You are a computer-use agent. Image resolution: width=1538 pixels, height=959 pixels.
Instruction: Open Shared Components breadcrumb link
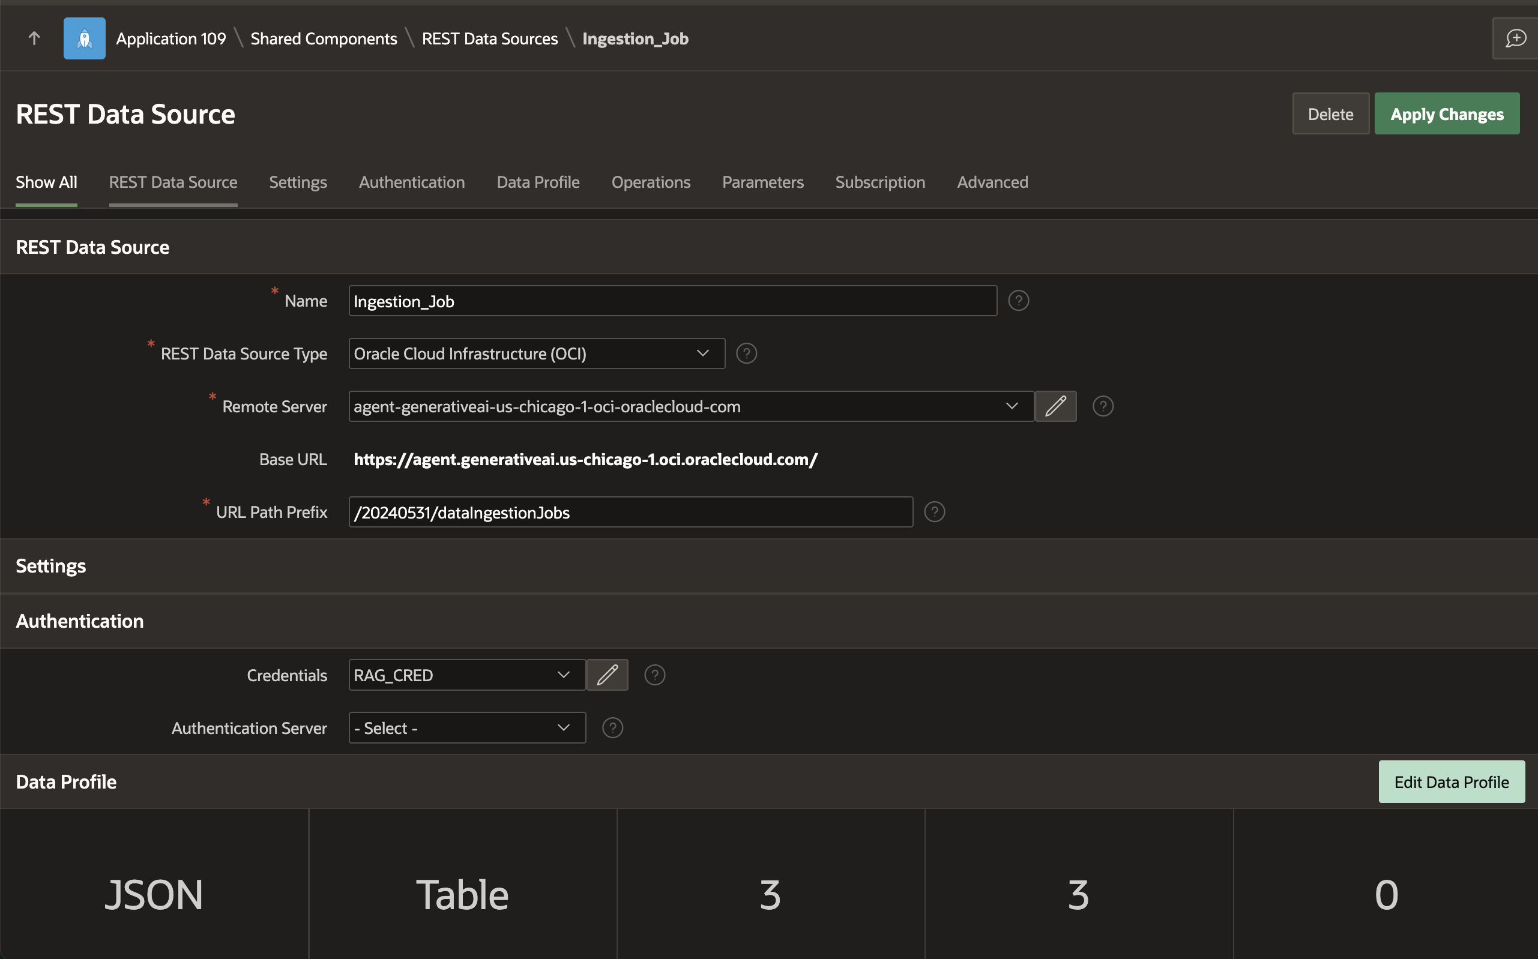(324, 38)
